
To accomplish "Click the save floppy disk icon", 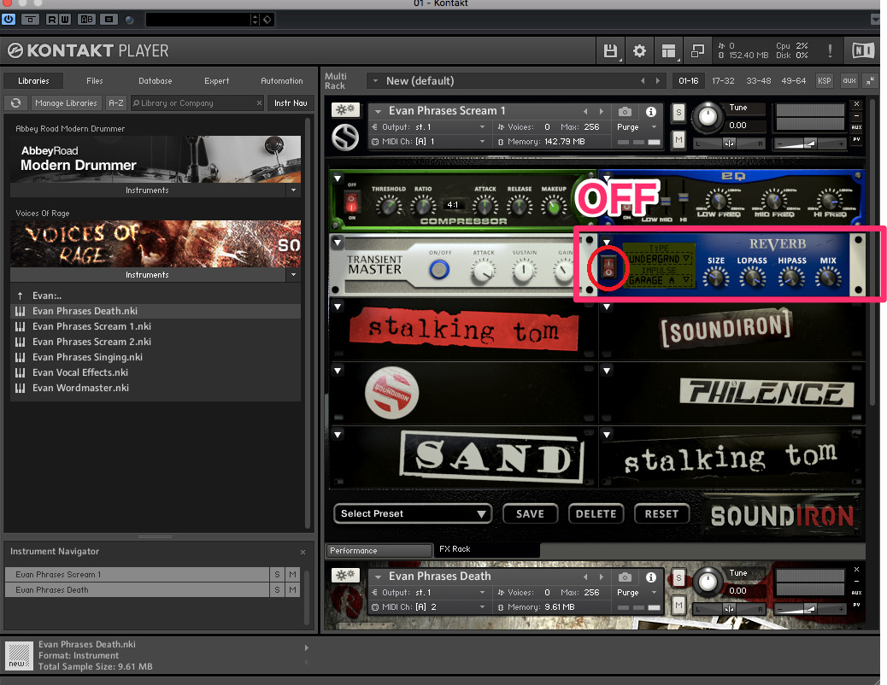I will [610, 51].
